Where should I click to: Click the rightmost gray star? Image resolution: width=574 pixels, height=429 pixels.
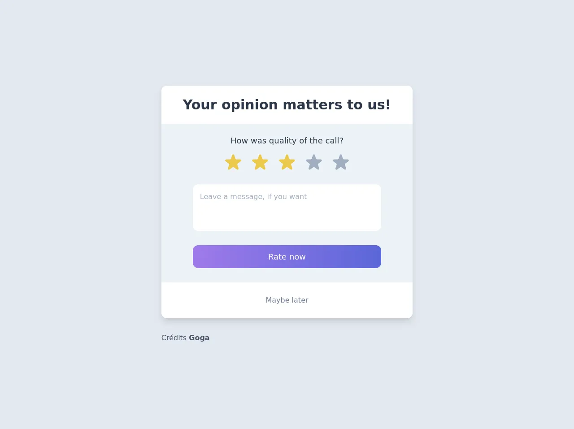[x=341, y=162]
